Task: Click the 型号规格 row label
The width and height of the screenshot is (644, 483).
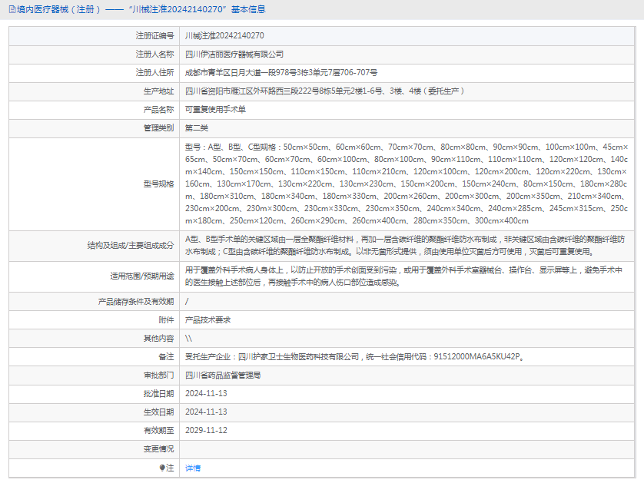Action: pos(158,184)
